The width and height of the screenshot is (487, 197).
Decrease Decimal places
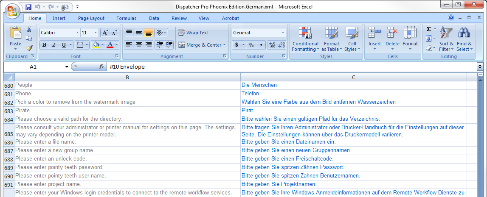point(282,45)
